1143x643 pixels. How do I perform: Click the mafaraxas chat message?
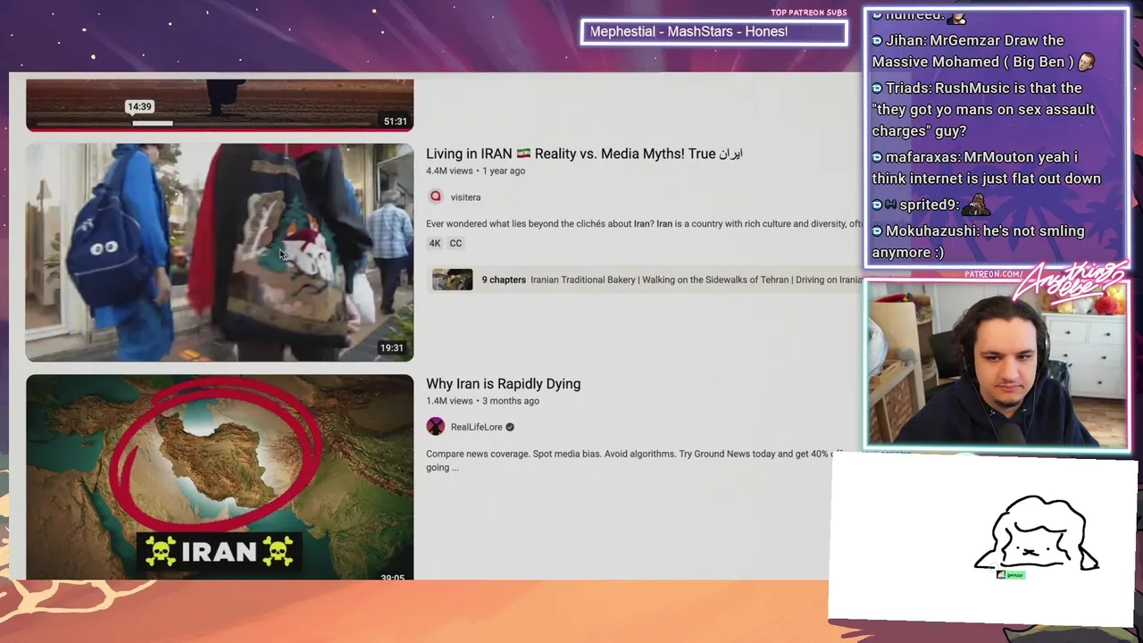pyautogui.click(x=986, y=168)
